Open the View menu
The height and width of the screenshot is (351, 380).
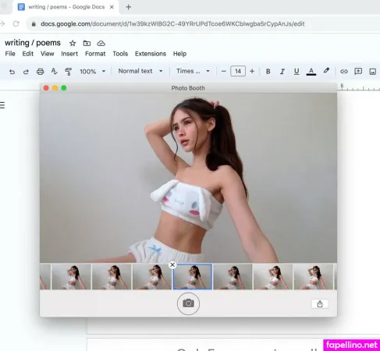tap(48, 54)
